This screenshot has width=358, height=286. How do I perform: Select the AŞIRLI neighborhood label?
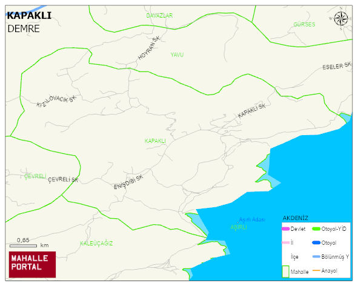pyautogui.click(x=239, y=227)
